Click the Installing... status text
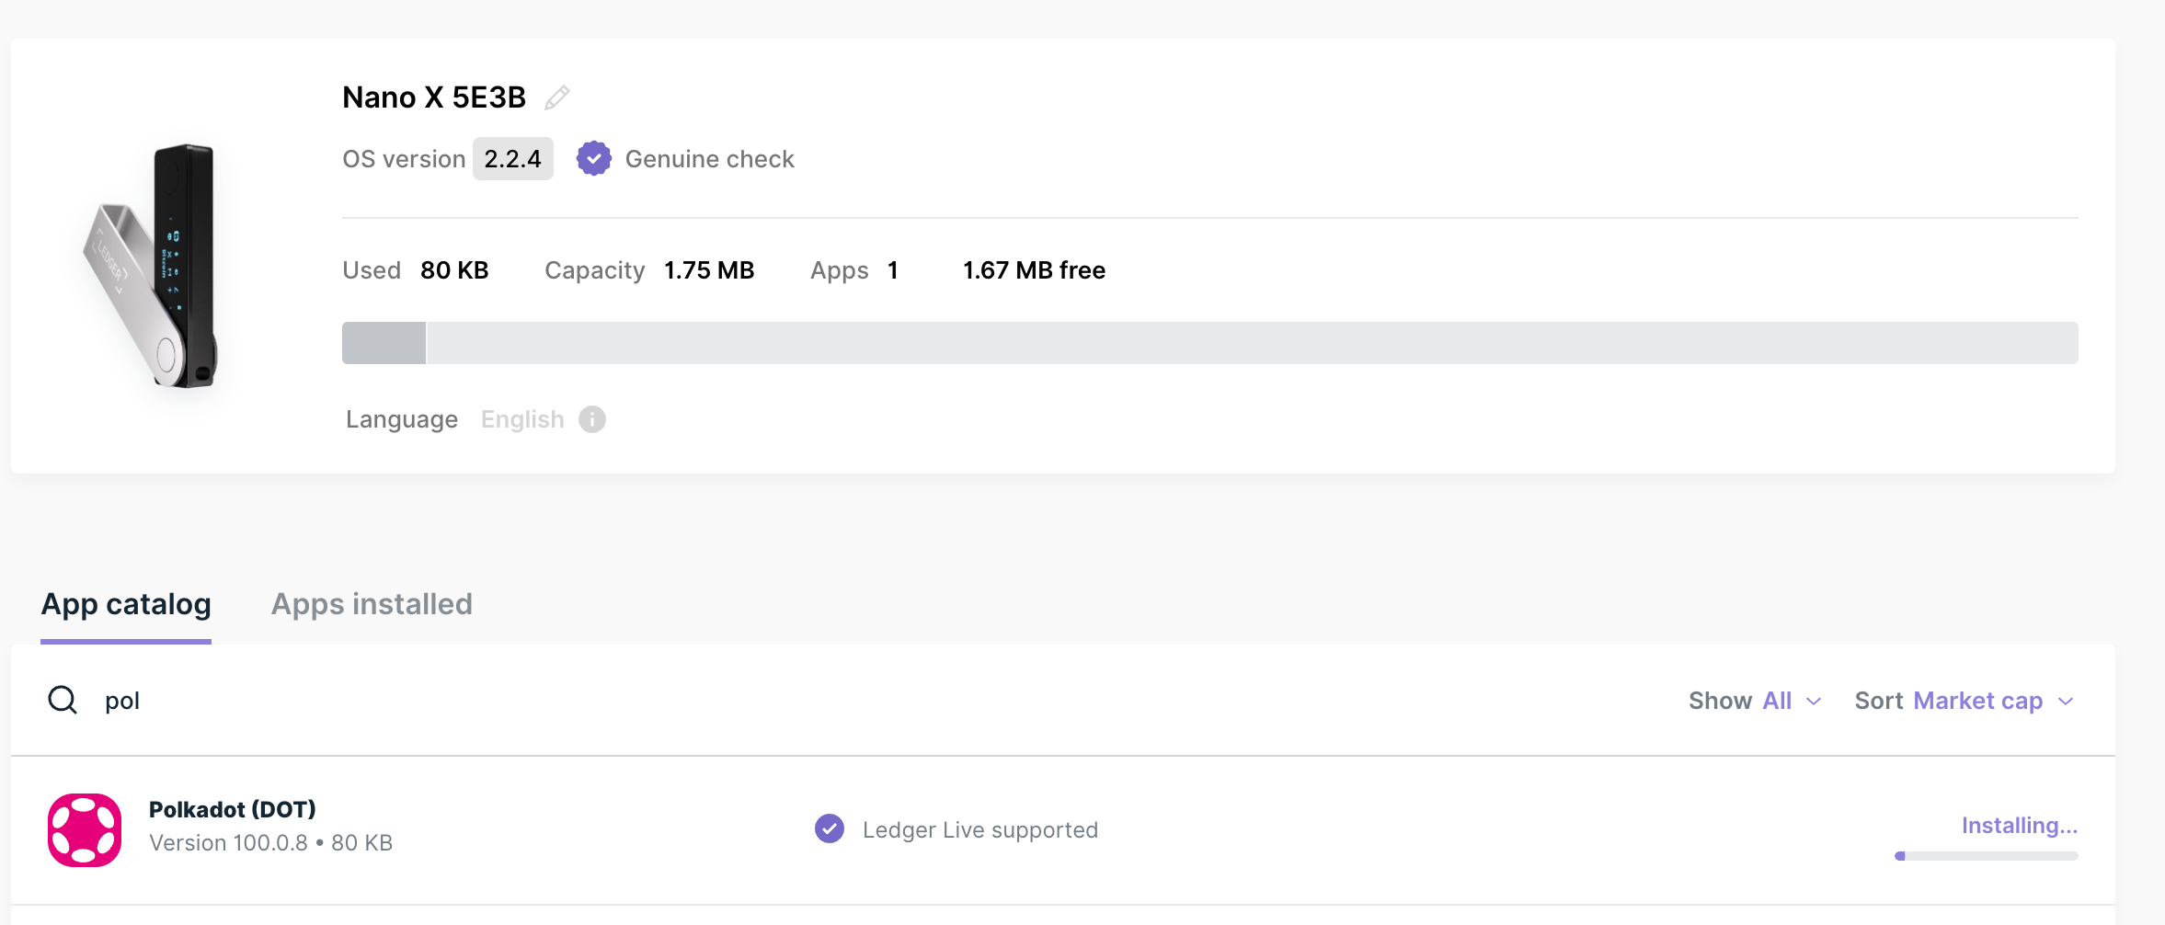Viewport: 2165px width, 925px height. 2019,826
